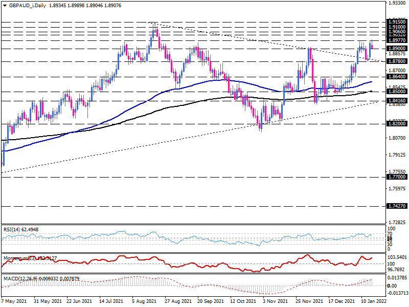Click the triangle icon beside GBPAUD_i,Daily title
The height and width of the screenshot is (307, 409).
[5, 5]
